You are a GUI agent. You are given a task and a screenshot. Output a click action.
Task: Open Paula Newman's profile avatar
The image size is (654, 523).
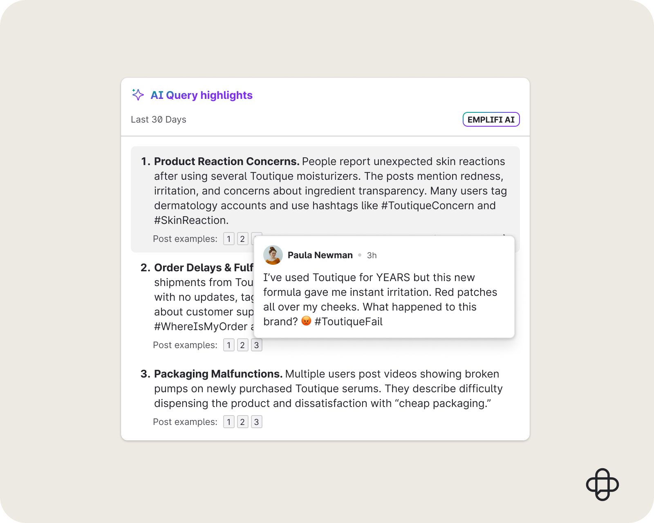273,255
